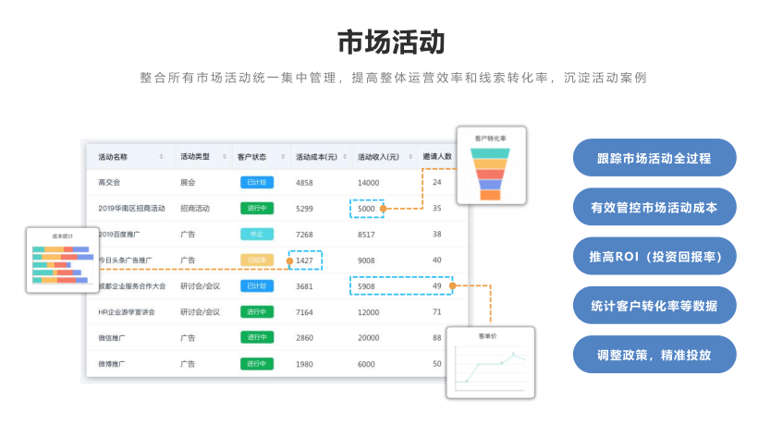Click the 已计划 badge in 高交会 row

(x=257, y=183)
